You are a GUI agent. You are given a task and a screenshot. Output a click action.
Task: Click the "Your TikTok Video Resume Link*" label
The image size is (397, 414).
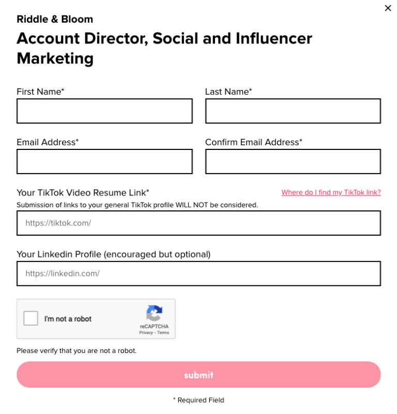point(83,193)
